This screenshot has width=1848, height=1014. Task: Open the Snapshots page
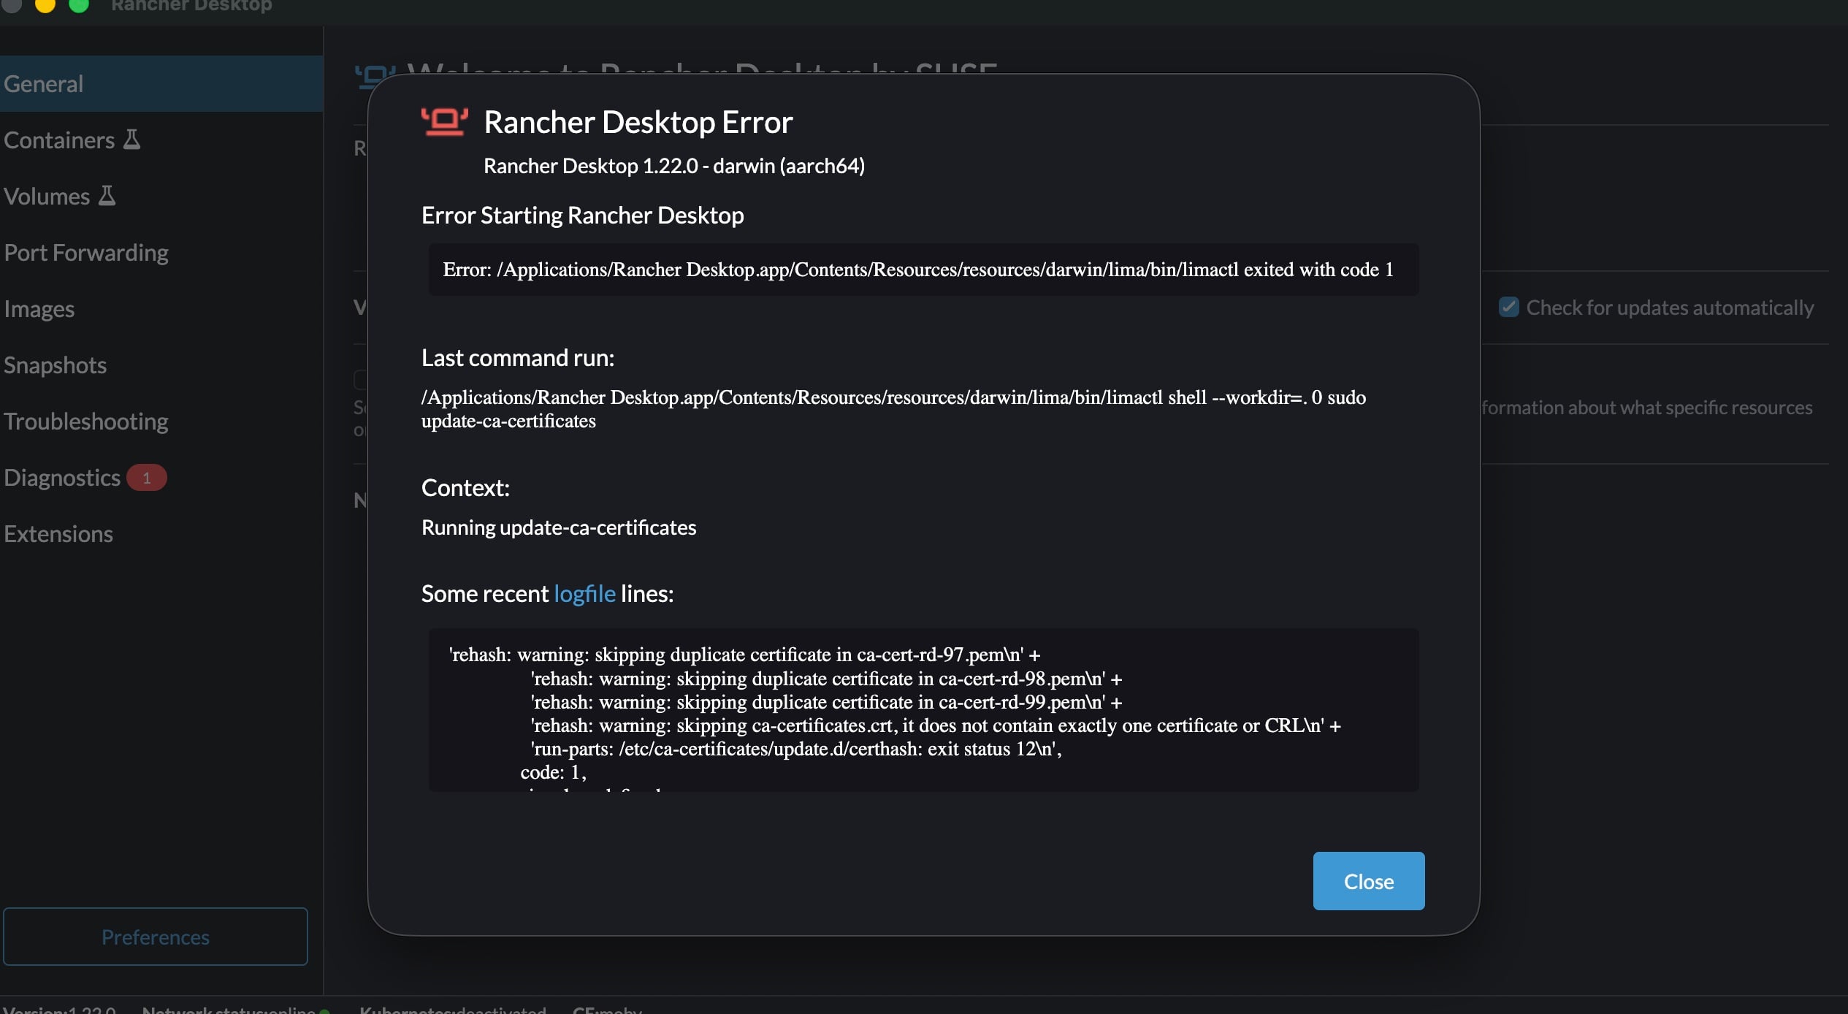(x=56, y=365)
